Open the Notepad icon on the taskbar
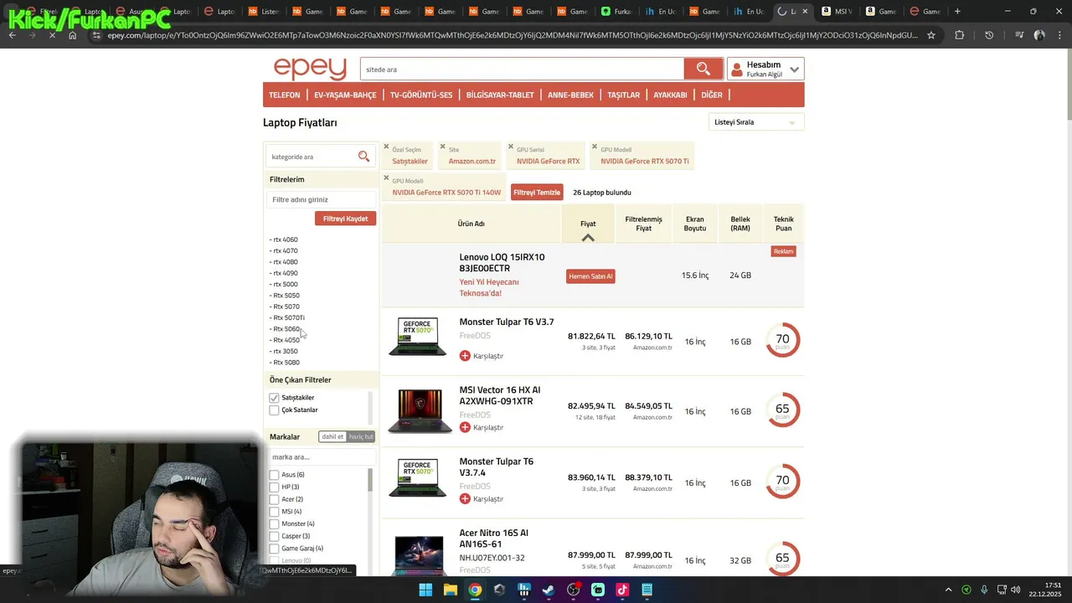The height and width of the screenshot is (603, 1072). coord(647,590)
